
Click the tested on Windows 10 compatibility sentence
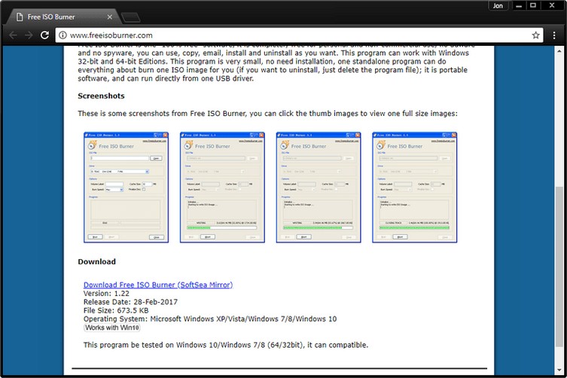tap(226, 345)
